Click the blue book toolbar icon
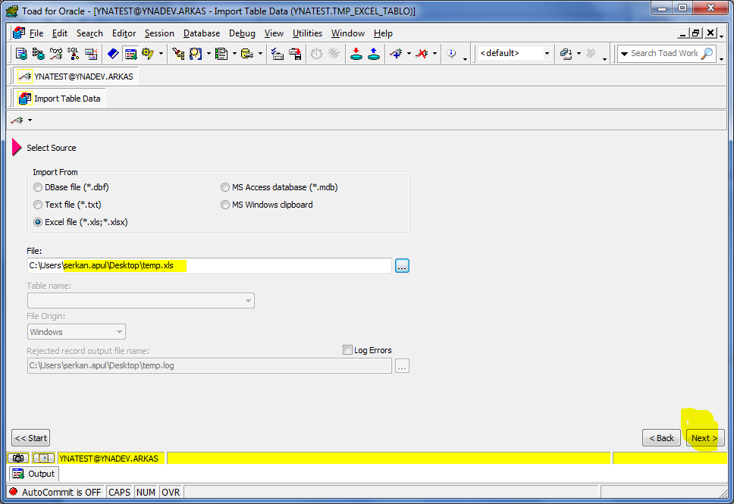 (113, 54)
